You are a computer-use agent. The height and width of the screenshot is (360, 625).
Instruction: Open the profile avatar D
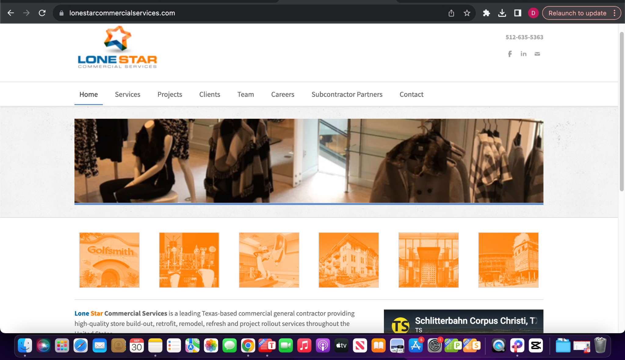click(533, 13)
